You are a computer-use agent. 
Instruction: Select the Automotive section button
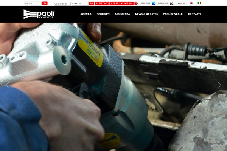(160, 3)
